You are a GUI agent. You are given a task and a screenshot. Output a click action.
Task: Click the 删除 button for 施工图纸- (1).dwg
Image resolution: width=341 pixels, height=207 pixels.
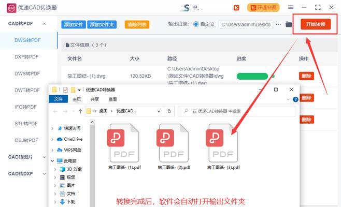point(306,76)
